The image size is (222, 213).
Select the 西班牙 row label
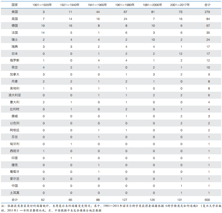click(x=15, y=151)
